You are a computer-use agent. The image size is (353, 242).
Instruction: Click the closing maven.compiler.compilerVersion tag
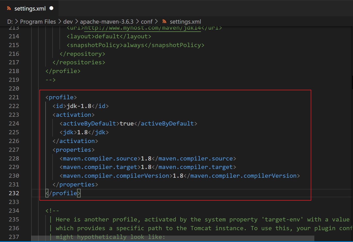242,176
